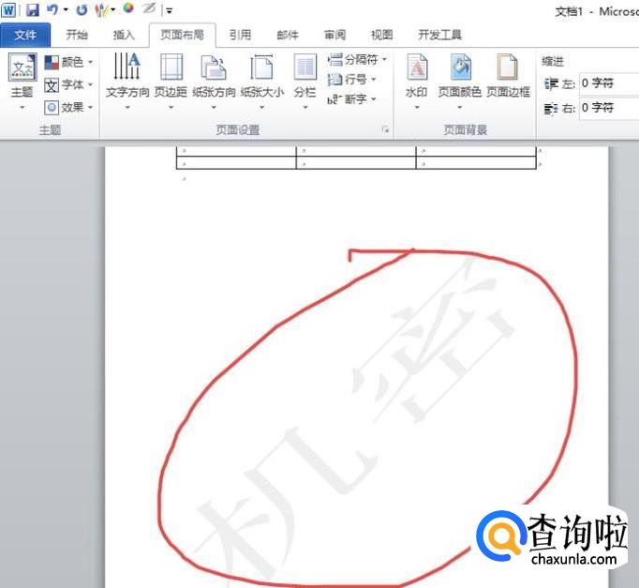Open the 页面颜色 page color menu
The width and height of the screenshot is (639, 588).
[460, 81]
